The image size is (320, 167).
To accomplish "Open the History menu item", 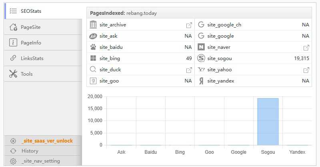I will [30, 151].
